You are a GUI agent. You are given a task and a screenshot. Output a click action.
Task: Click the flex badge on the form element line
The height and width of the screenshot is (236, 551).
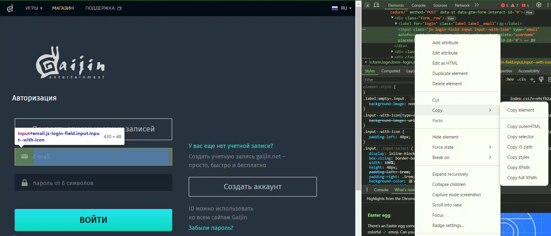pos(529,12)
